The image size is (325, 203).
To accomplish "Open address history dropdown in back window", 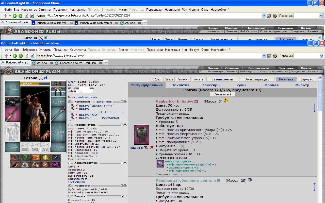I will tap(264, 16).
